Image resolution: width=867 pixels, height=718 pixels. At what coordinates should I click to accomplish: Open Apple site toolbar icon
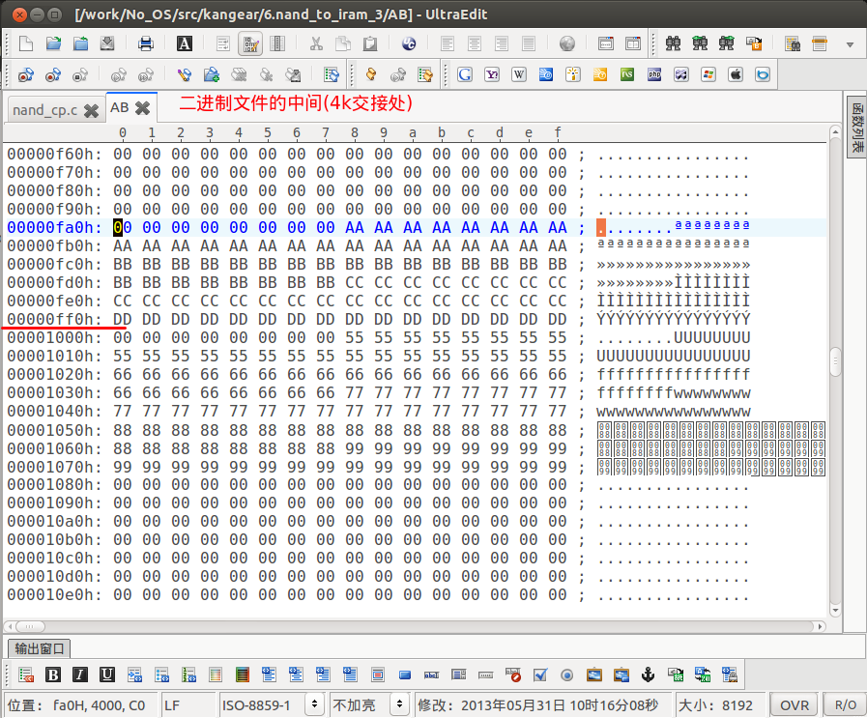[x=736, y=74]
